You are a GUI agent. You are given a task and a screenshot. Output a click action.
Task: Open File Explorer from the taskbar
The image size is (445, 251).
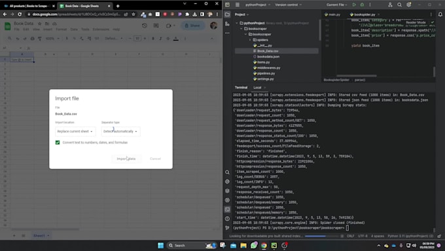point(243,246)
